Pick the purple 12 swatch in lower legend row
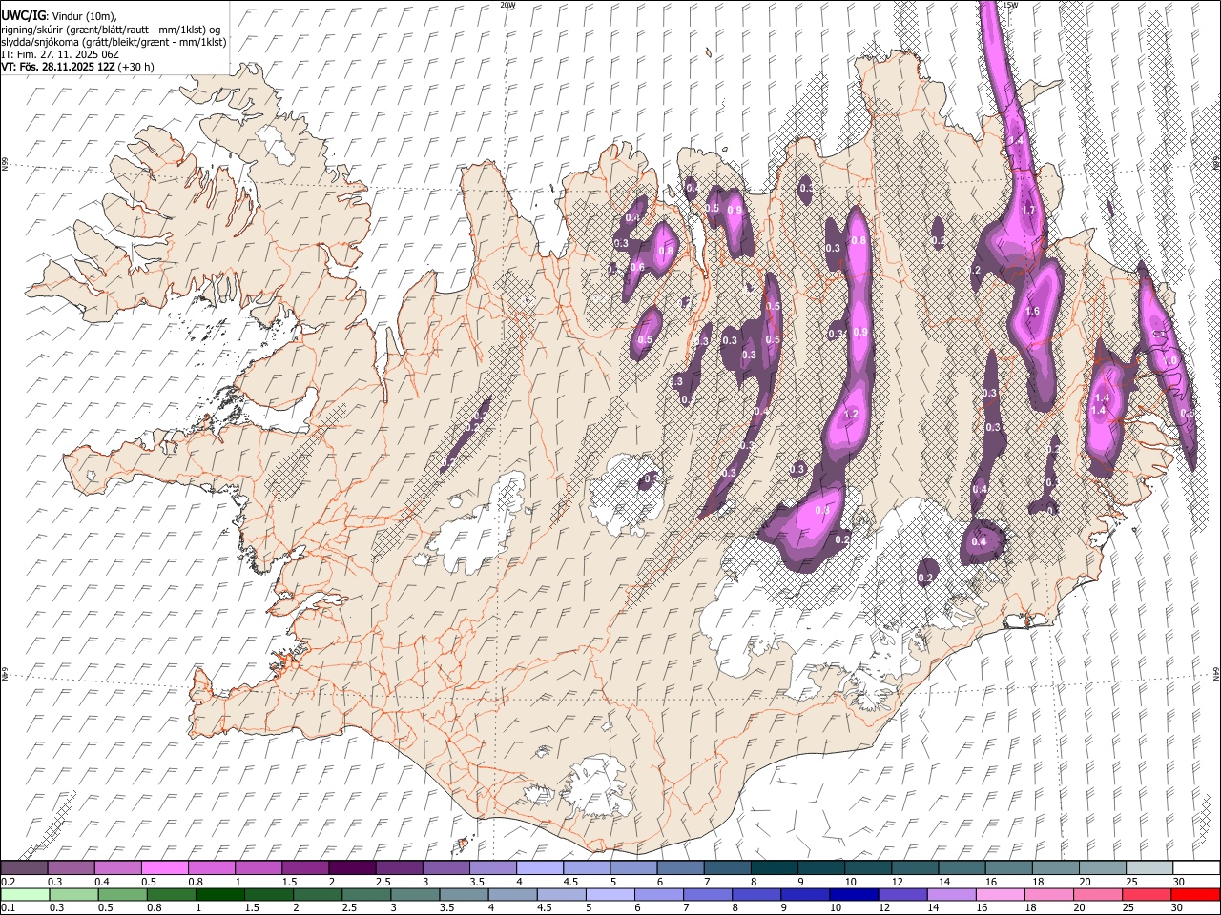This screenshot has width=1221, height=915. click(x=902, y=894)
